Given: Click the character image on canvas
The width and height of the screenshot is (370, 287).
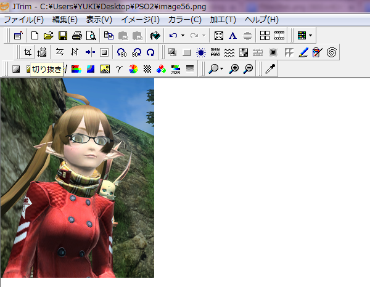Looking at the screenshot, I should 77,178.
